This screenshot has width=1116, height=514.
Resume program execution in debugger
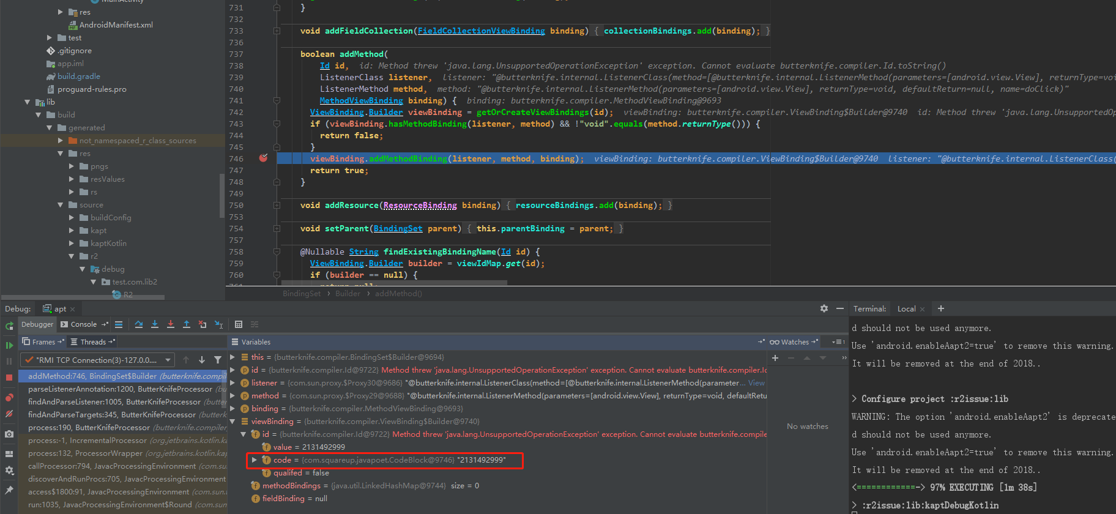tap(9, 345)
